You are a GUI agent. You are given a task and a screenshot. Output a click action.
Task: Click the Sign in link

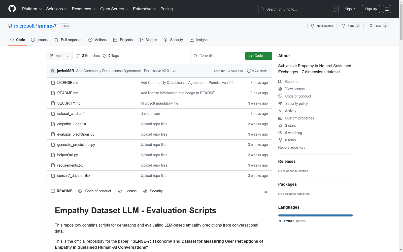(x=350, y=9)
